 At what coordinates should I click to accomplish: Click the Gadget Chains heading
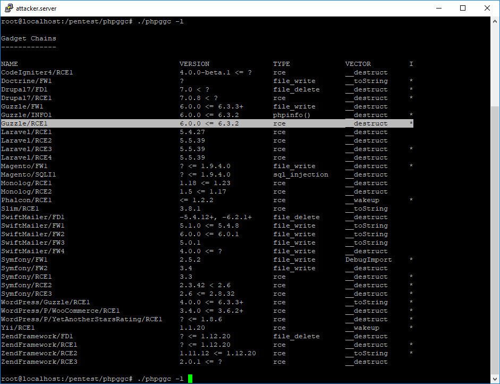[29, 38]
